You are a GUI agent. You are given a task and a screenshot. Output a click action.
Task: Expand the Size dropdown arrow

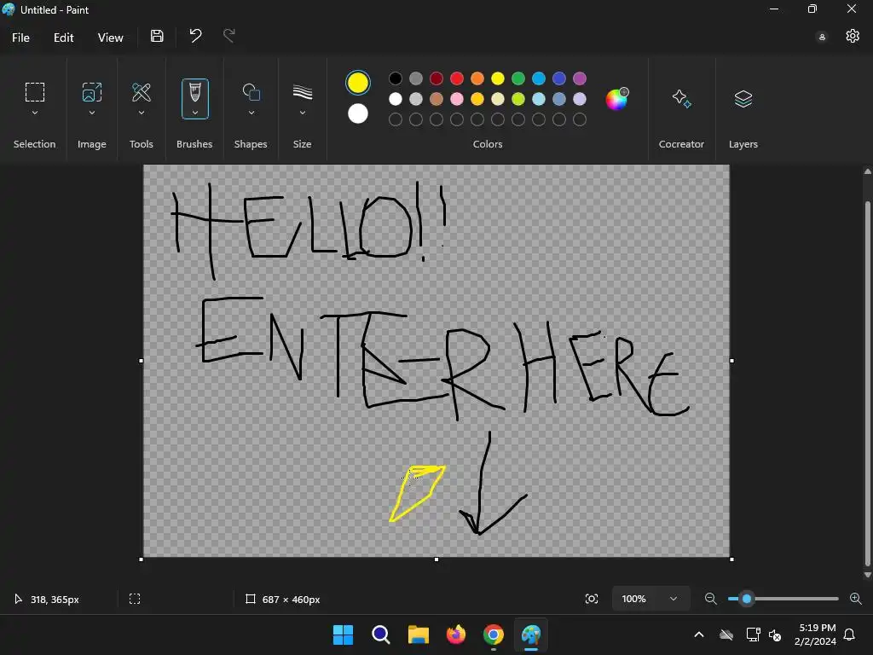[303, 113]
